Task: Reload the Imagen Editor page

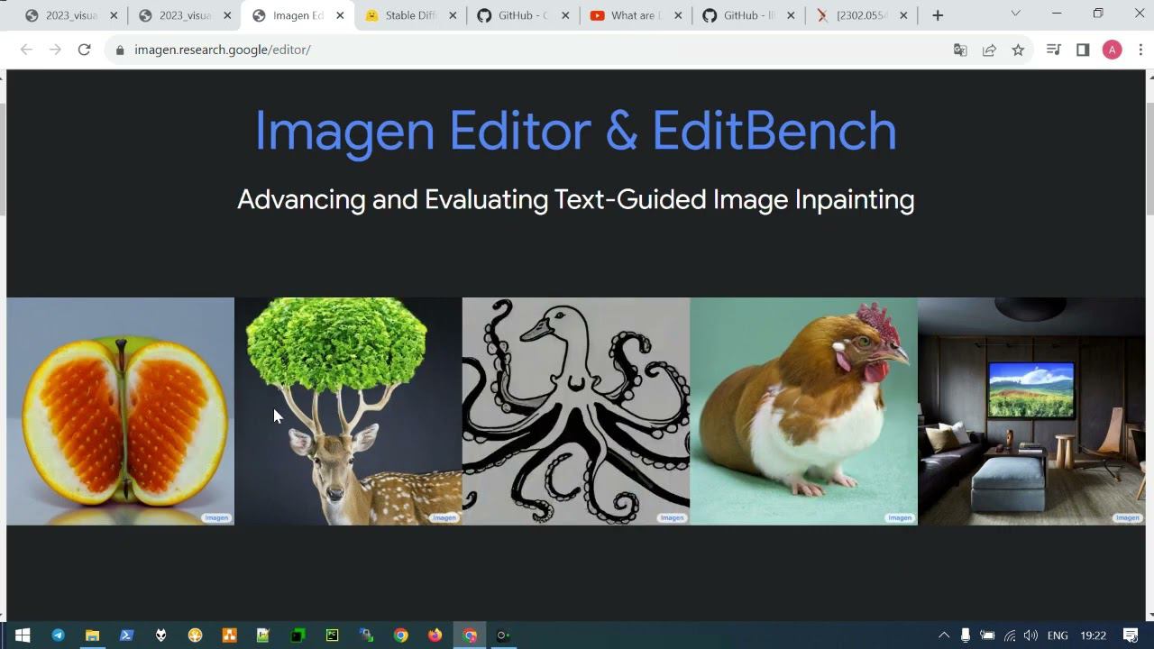Action: [84, 50]
